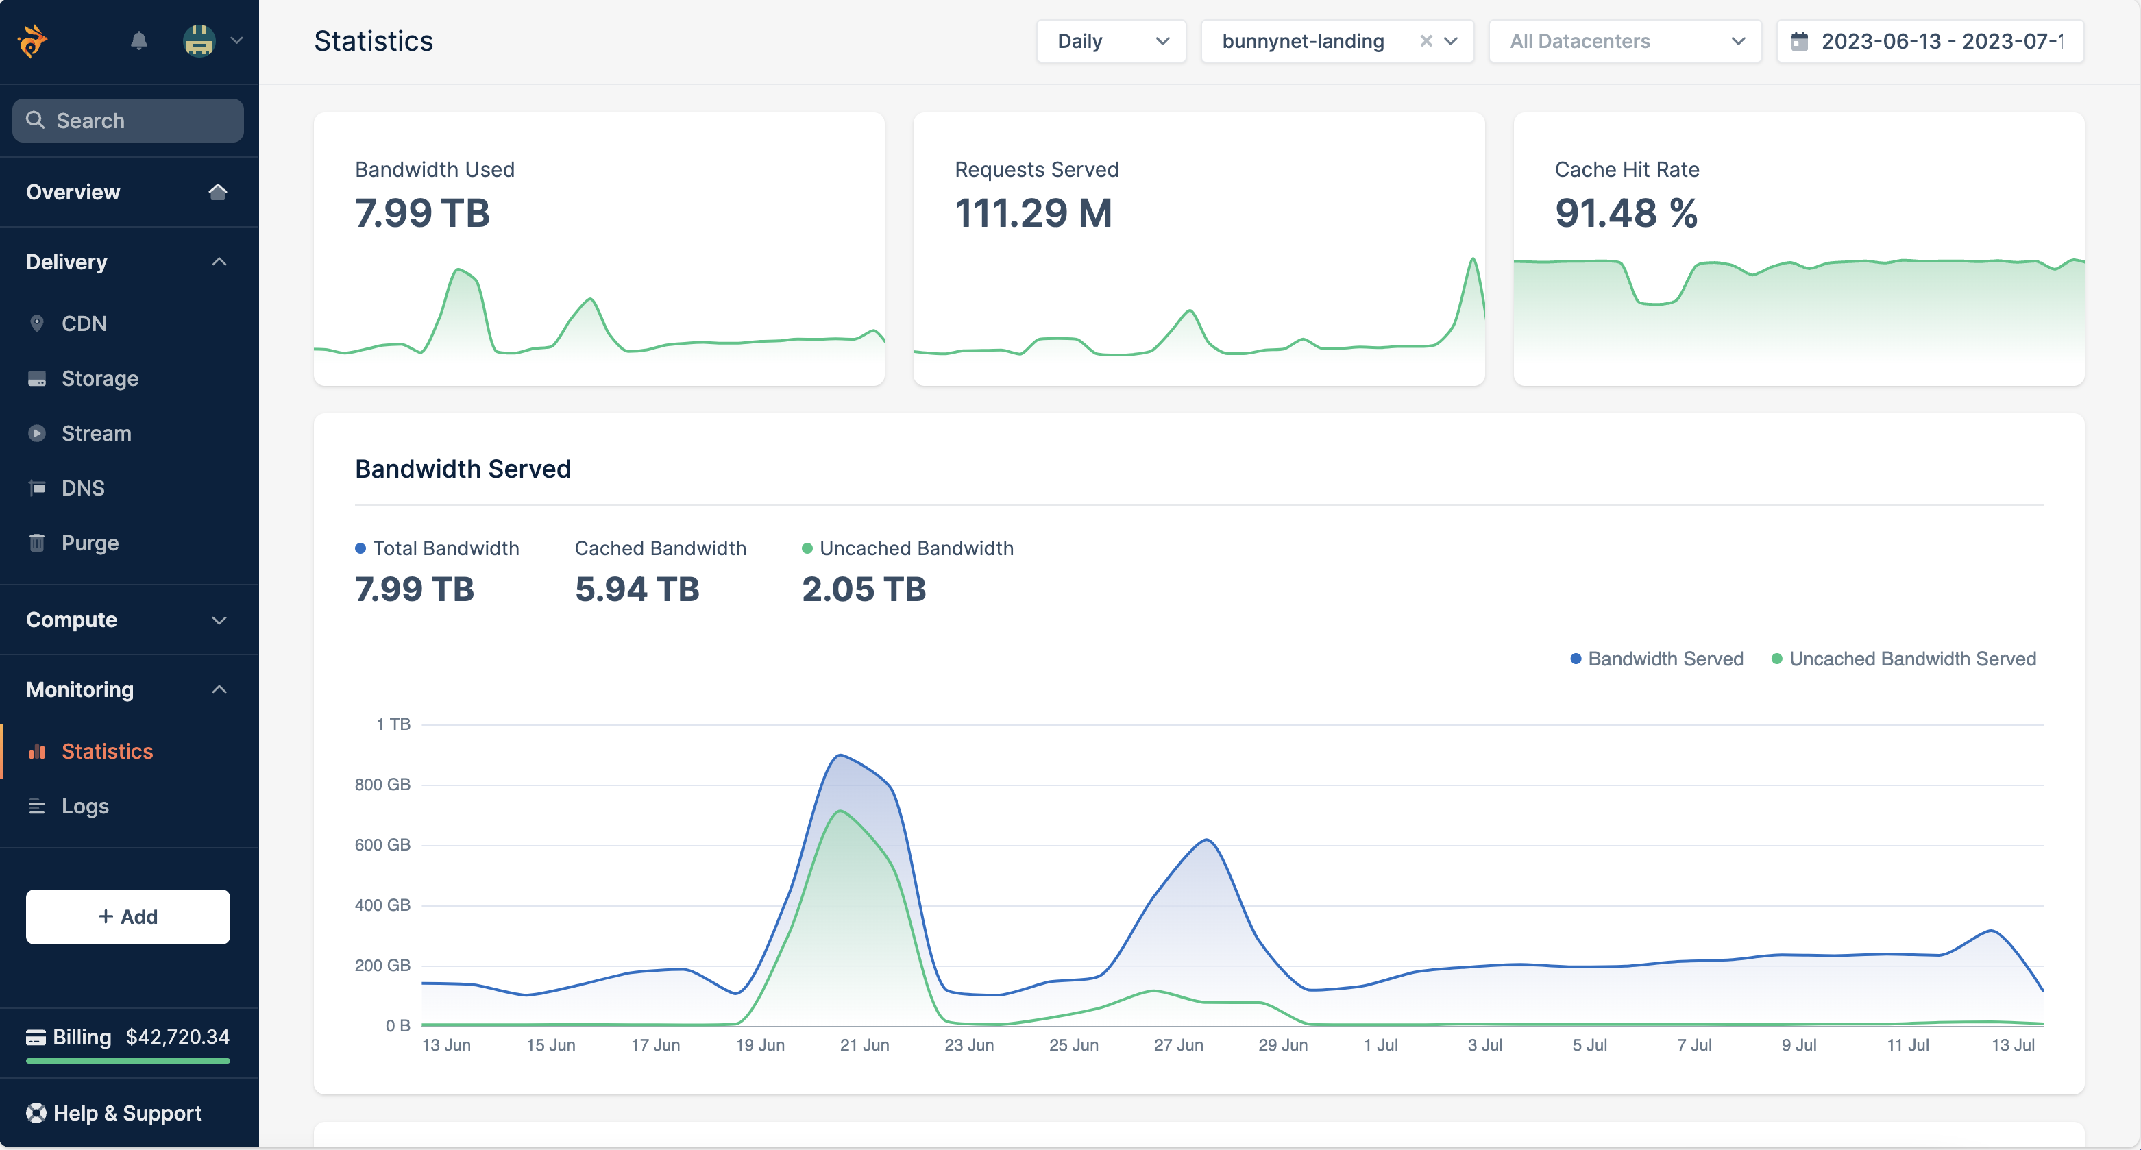The width and height of the screenshot is (2141, 1150).
Task: Open Purge via the trash icon
Action: click(x=38, y=543)
